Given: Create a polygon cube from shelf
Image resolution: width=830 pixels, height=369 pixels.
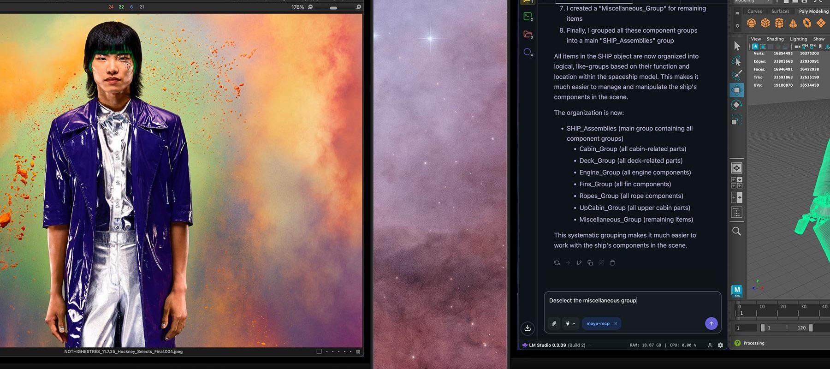Looking at the screenshot, I should 765,23.
